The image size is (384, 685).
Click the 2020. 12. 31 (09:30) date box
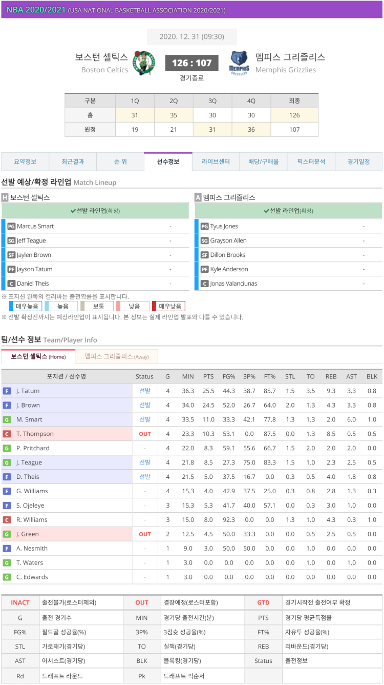coord(192,37)
